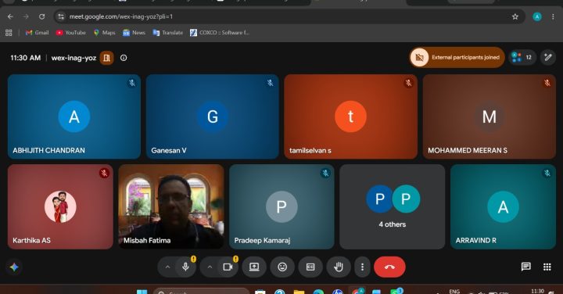Bookmark this page with the star icon

click(x=515, y=16)
